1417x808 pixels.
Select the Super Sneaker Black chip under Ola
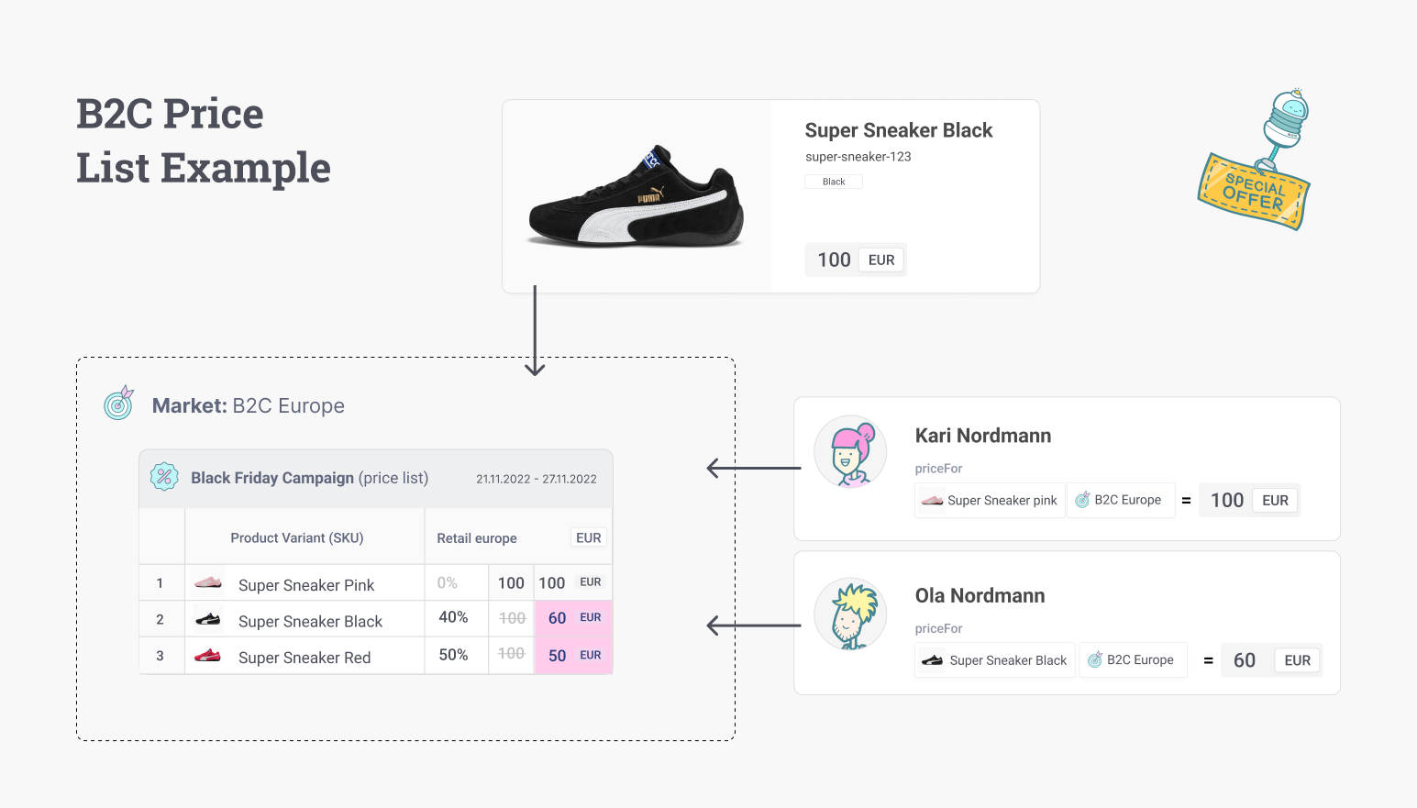click(x=995, y=660)
